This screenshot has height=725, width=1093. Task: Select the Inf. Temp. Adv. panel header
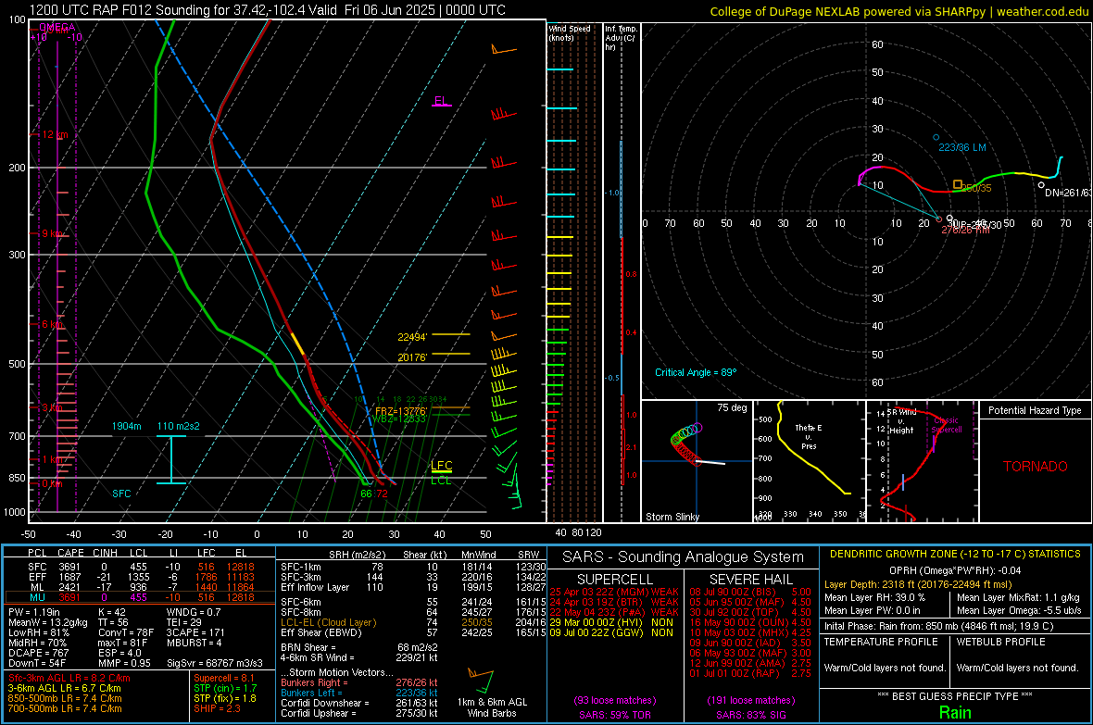click(621, 38)
